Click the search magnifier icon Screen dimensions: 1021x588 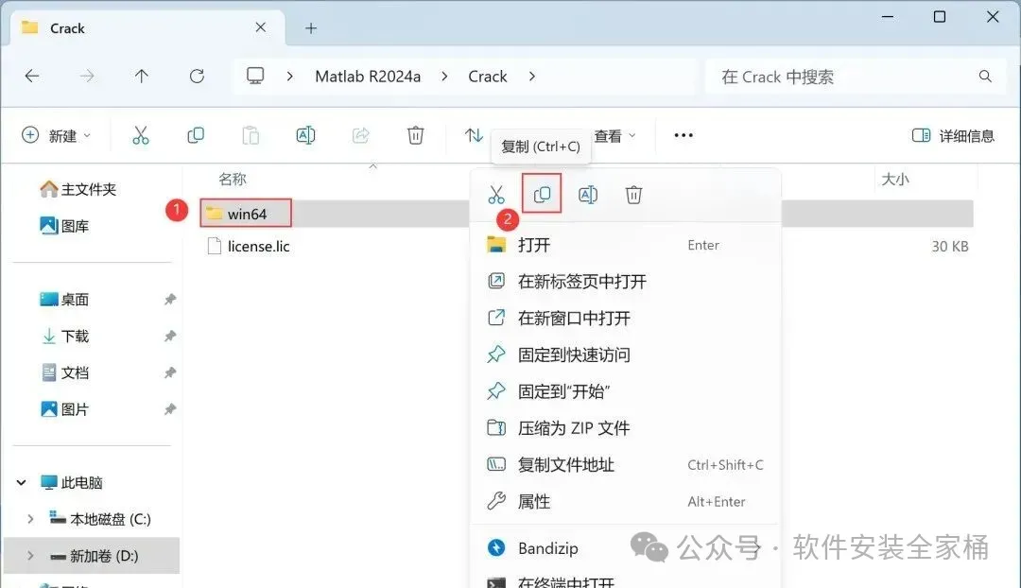click(x=985, y=77)
